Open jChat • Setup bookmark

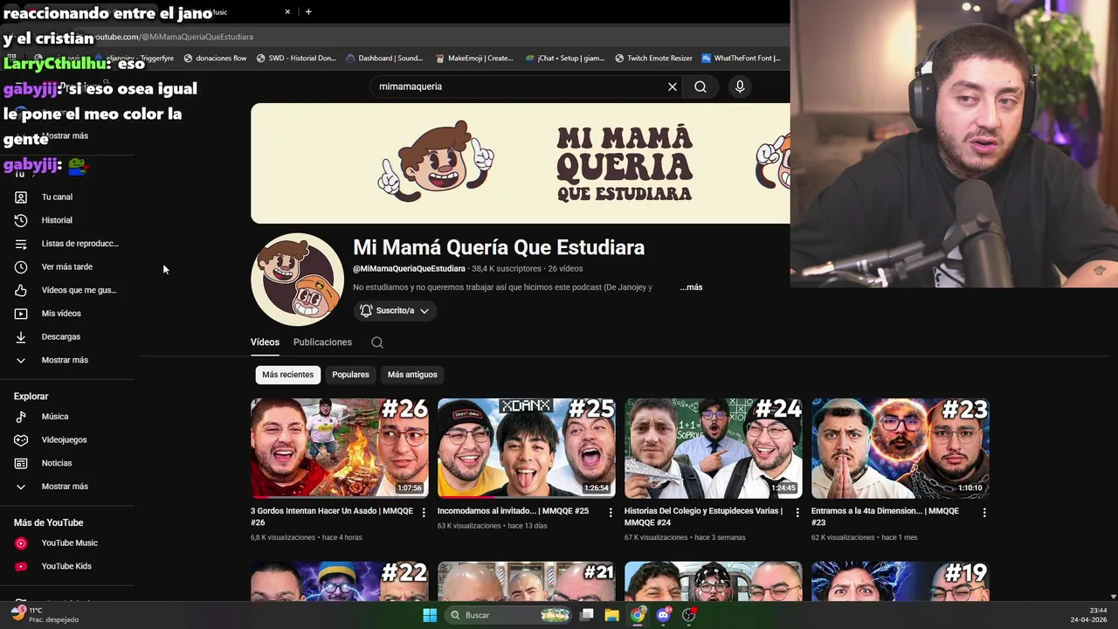pyautogui.click(x=565, y=59)
